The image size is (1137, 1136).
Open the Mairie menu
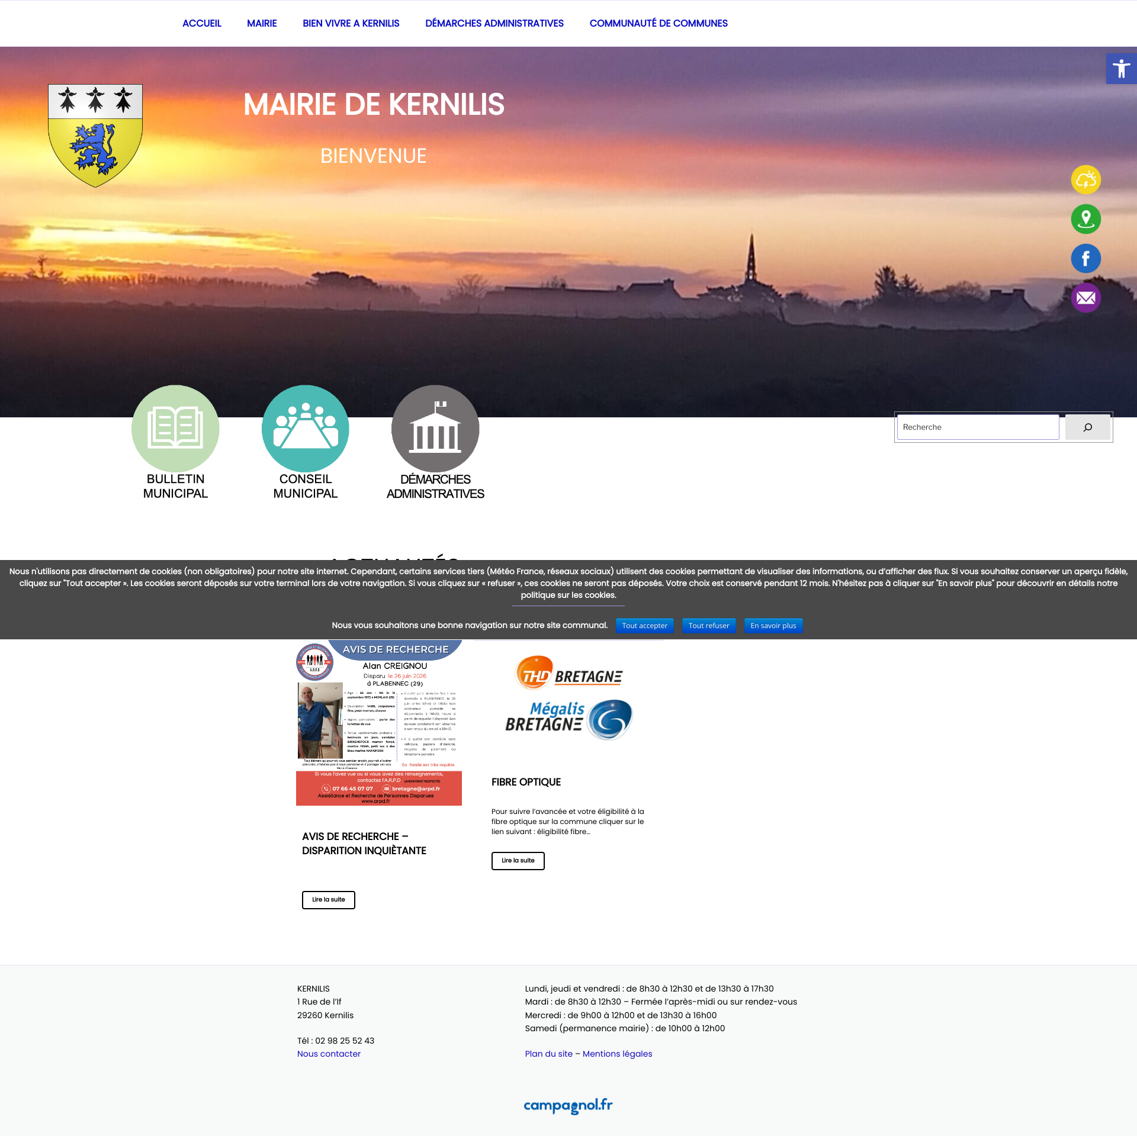pyautogui.click(x=262, y=23)
